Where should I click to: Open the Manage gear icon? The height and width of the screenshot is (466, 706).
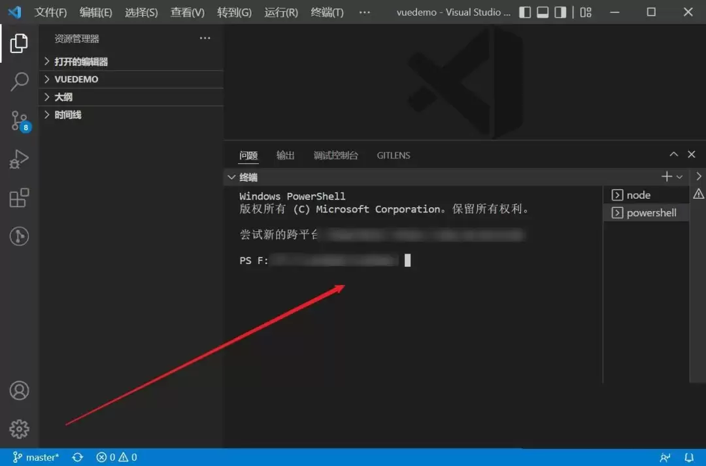pos(19,429)
